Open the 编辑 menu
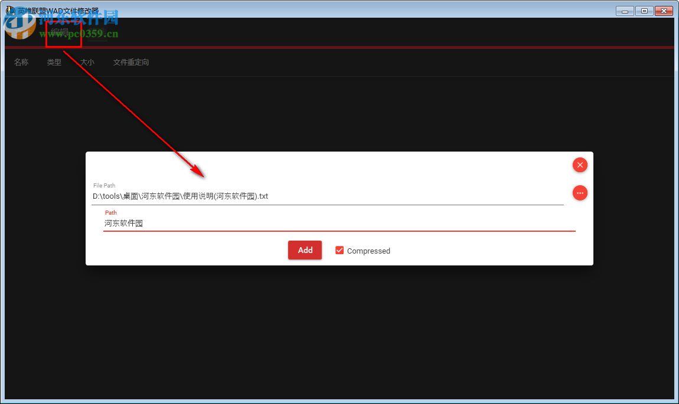This screenshot has width=679, height=404. (x=59, y=32)
